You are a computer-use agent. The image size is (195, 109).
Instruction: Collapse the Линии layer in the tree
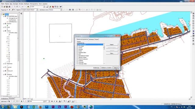(x=4, y=31)
